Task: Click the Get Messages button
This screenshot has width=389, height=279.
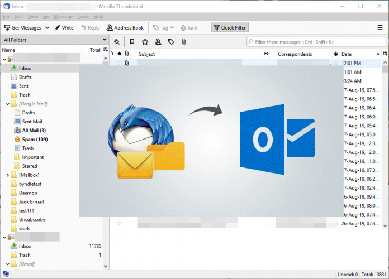Action: (x=22, y=28)
